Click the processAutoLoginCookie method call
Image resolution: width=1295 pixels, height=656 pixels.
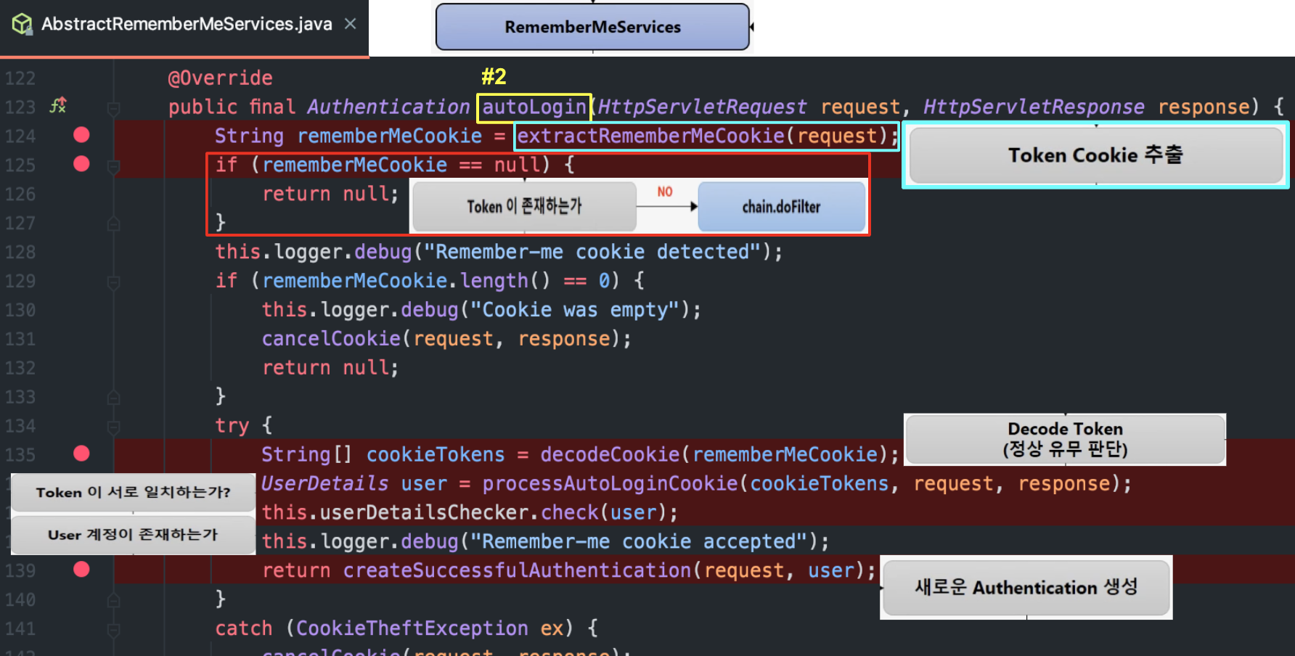coord(610,484)
